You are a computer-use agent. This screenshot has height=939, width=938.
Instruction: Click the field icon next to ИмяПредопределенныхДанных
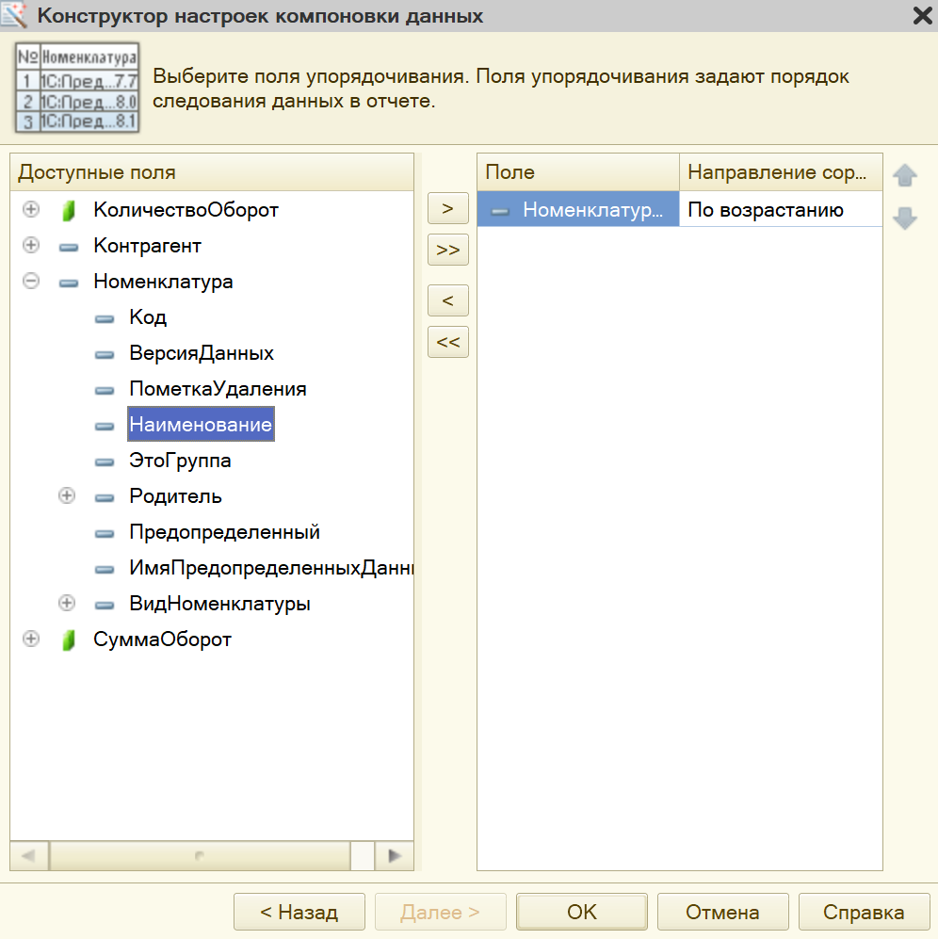coord(105,569)
